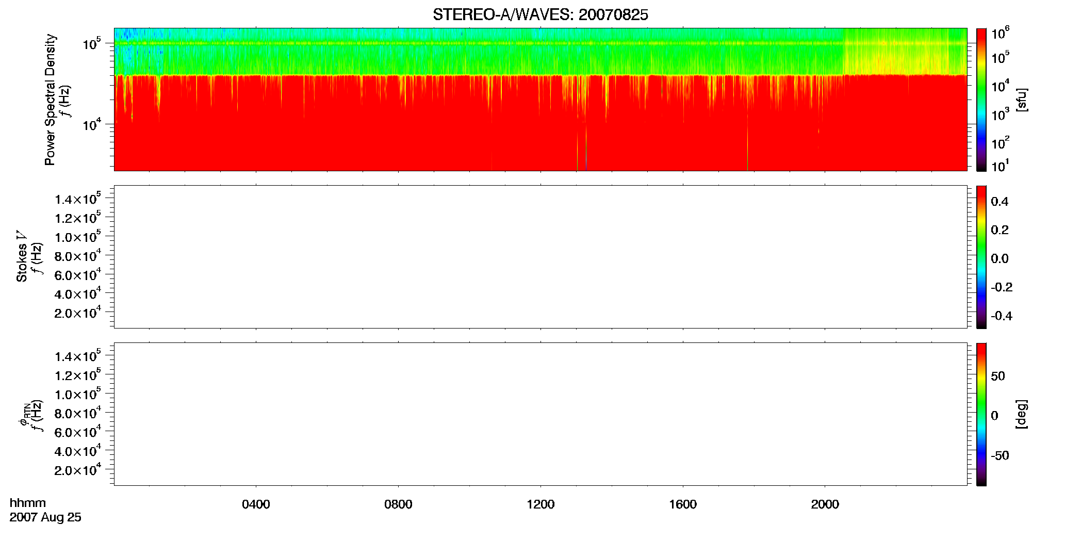
Task: Click inside the empty Stokes V panel
Action: click(x=540, y=257)
